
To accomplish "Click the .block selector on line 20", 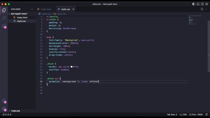I will tap(50, 64).
